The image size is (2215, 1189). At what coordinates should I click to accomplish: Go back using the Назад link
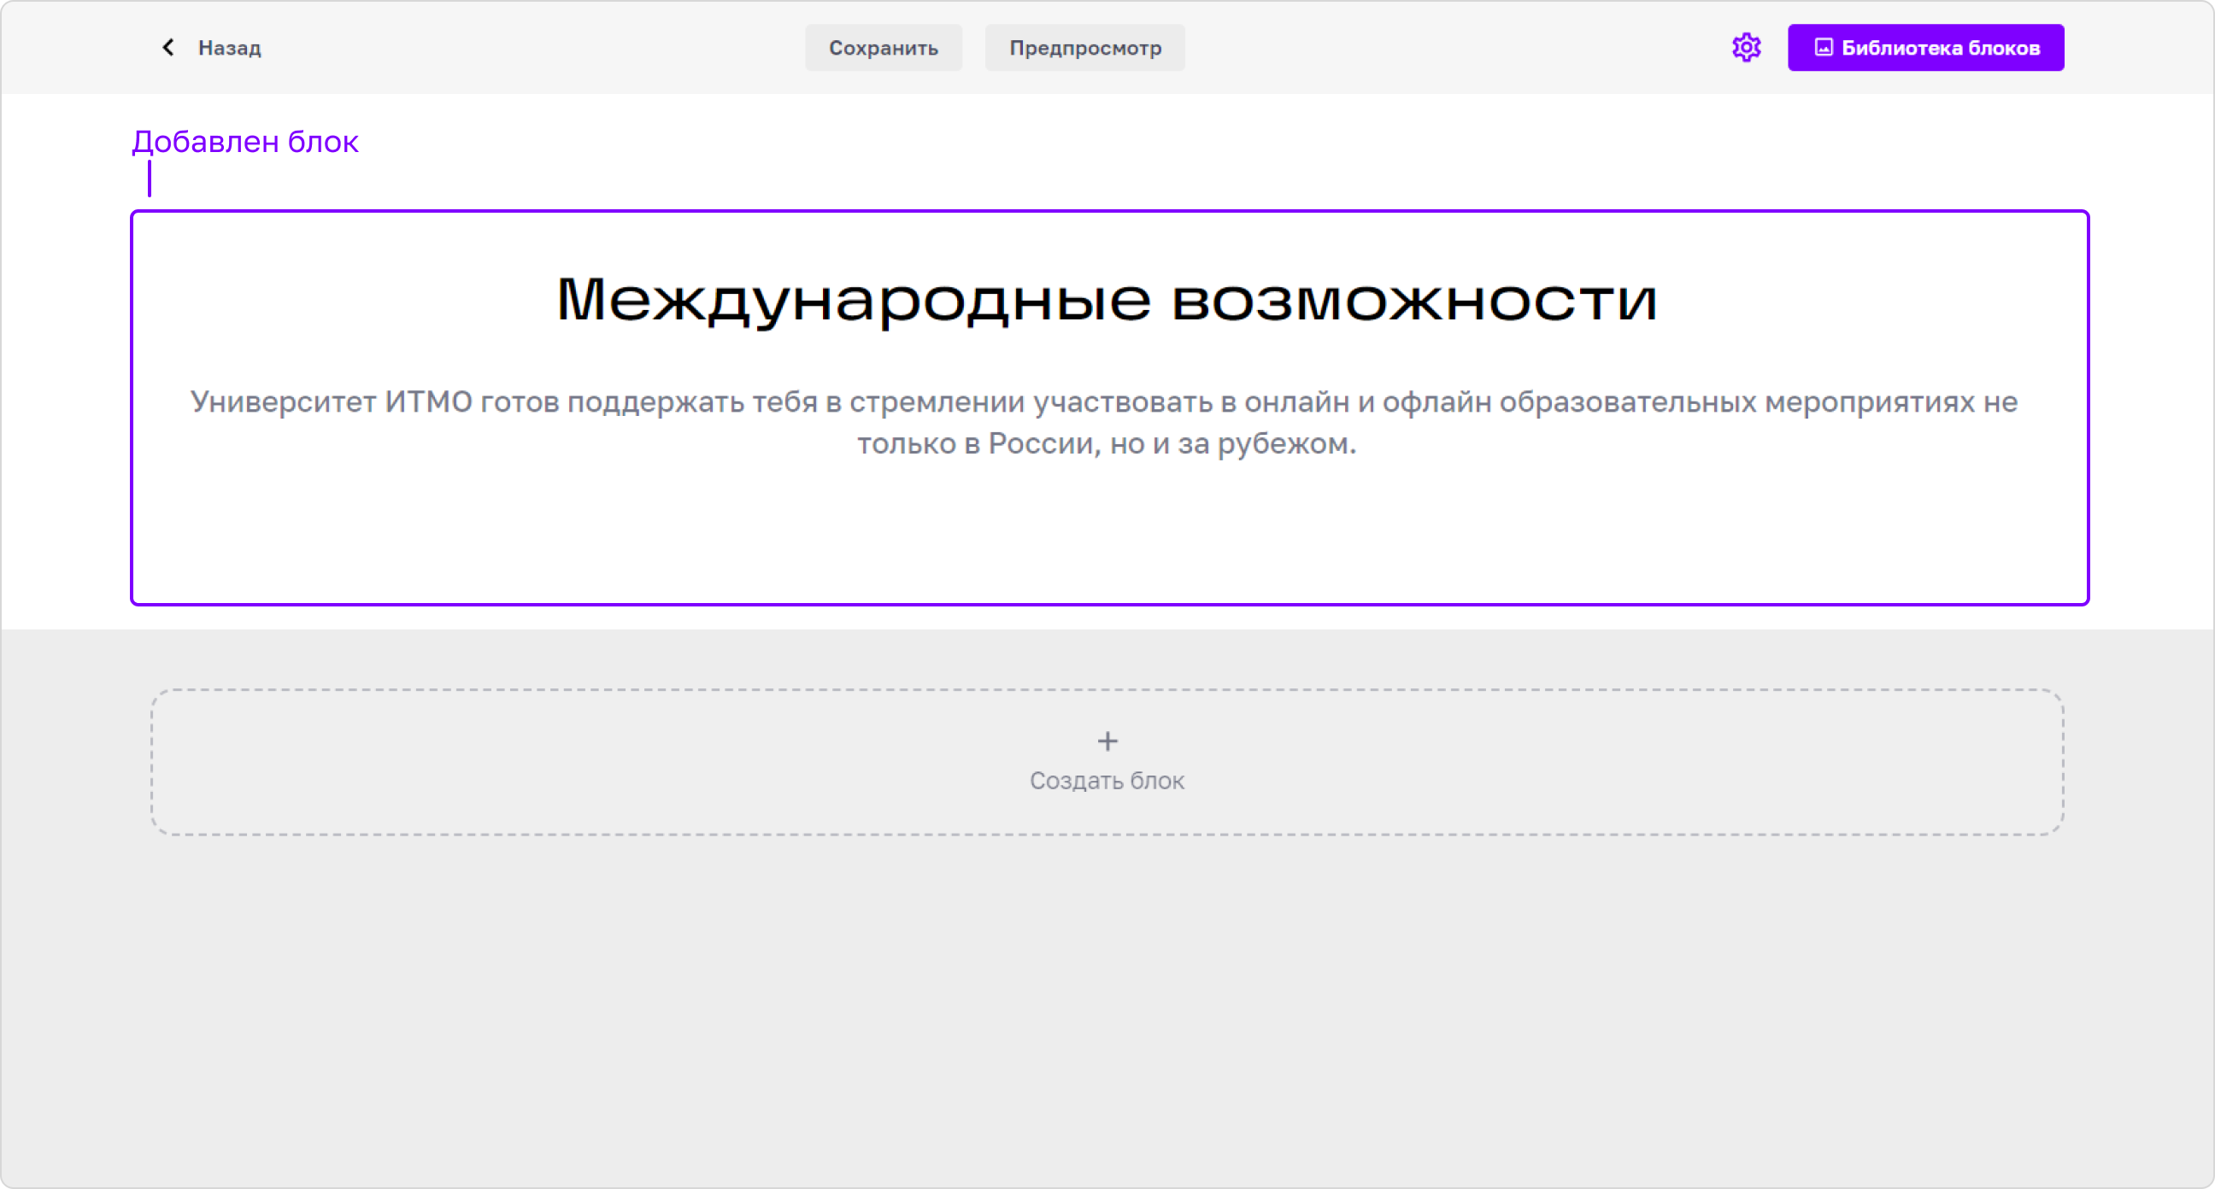230,48
